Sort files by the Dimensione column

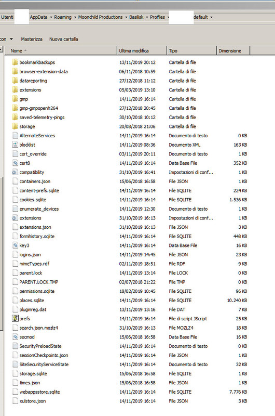pyautogui.click(x=233, y=50)
